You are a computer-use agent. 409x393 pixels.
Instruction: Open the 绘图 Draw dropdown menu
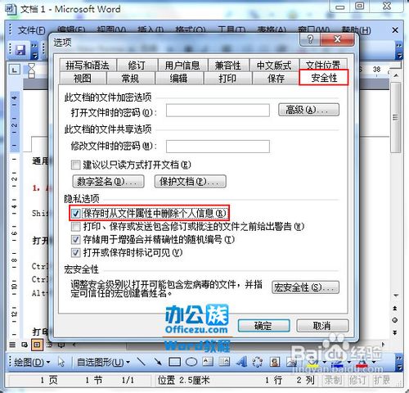click(32, 362)
